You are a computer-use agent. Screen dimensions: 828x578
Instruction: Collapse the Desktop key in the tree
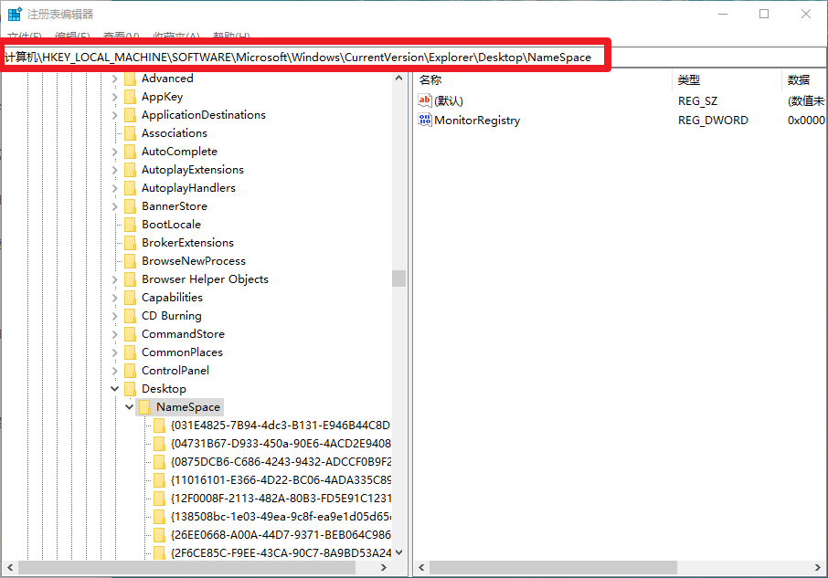click(114, 389)
